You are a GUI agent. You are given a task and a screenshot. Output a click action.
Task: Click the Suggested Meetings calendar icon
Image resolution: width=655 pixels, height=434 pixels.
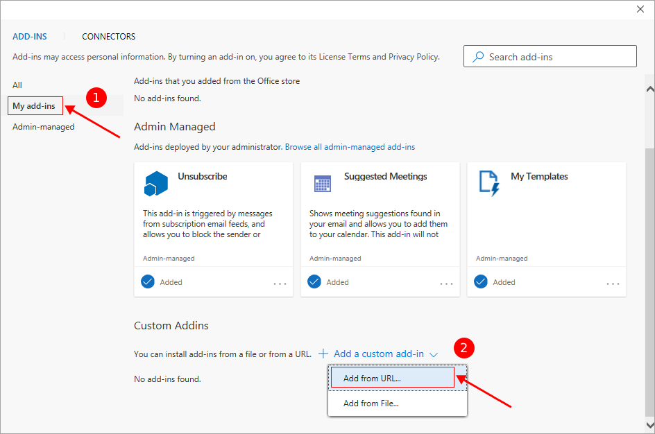(x=322, y=183)
